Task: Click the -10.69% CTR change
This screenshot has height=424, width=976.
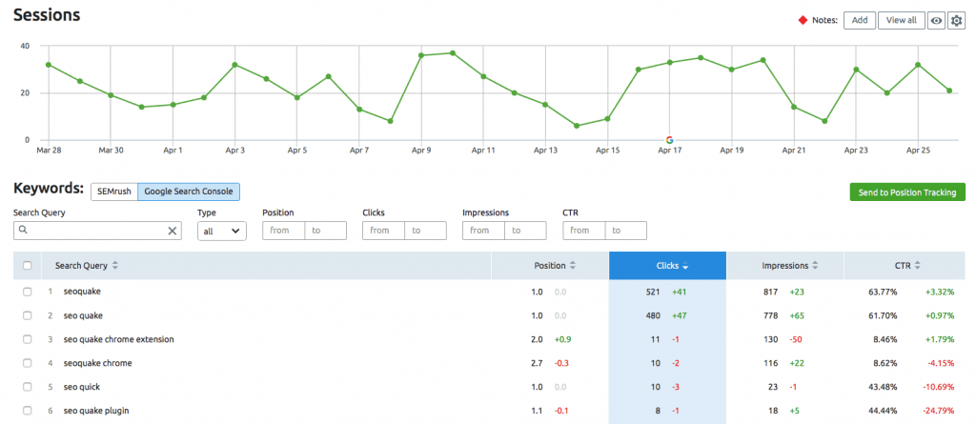Action: coord(939,387)
